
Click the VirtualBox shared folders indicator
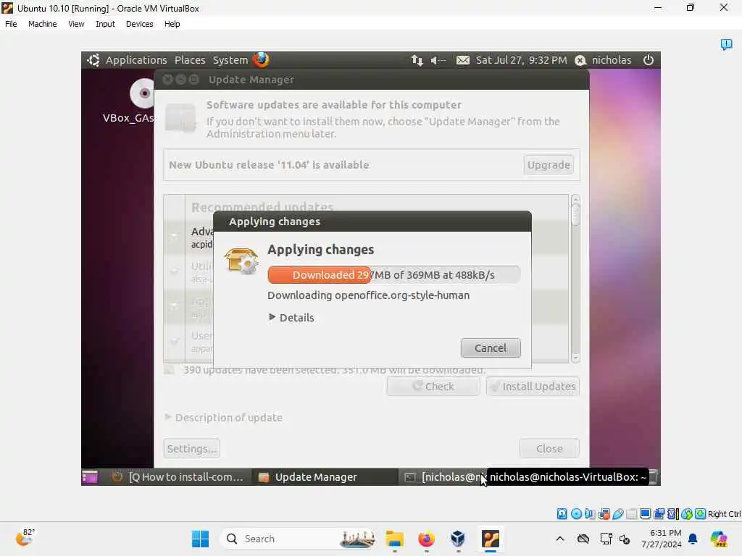tap(631, 514)
